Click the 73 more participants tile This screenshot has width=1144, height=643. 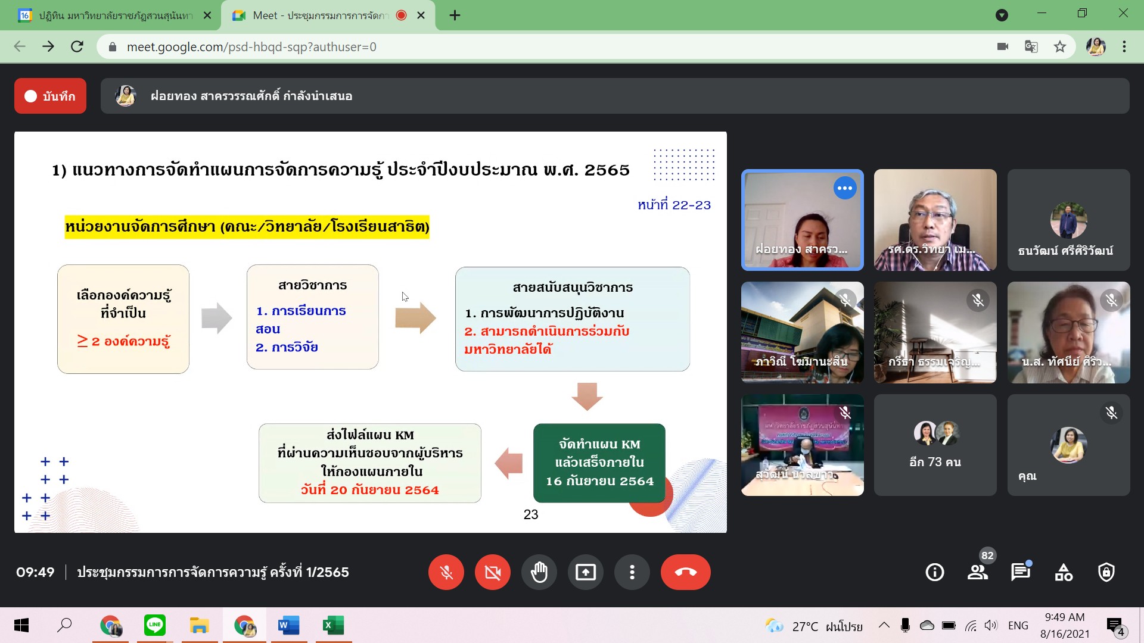coord(935,445)
